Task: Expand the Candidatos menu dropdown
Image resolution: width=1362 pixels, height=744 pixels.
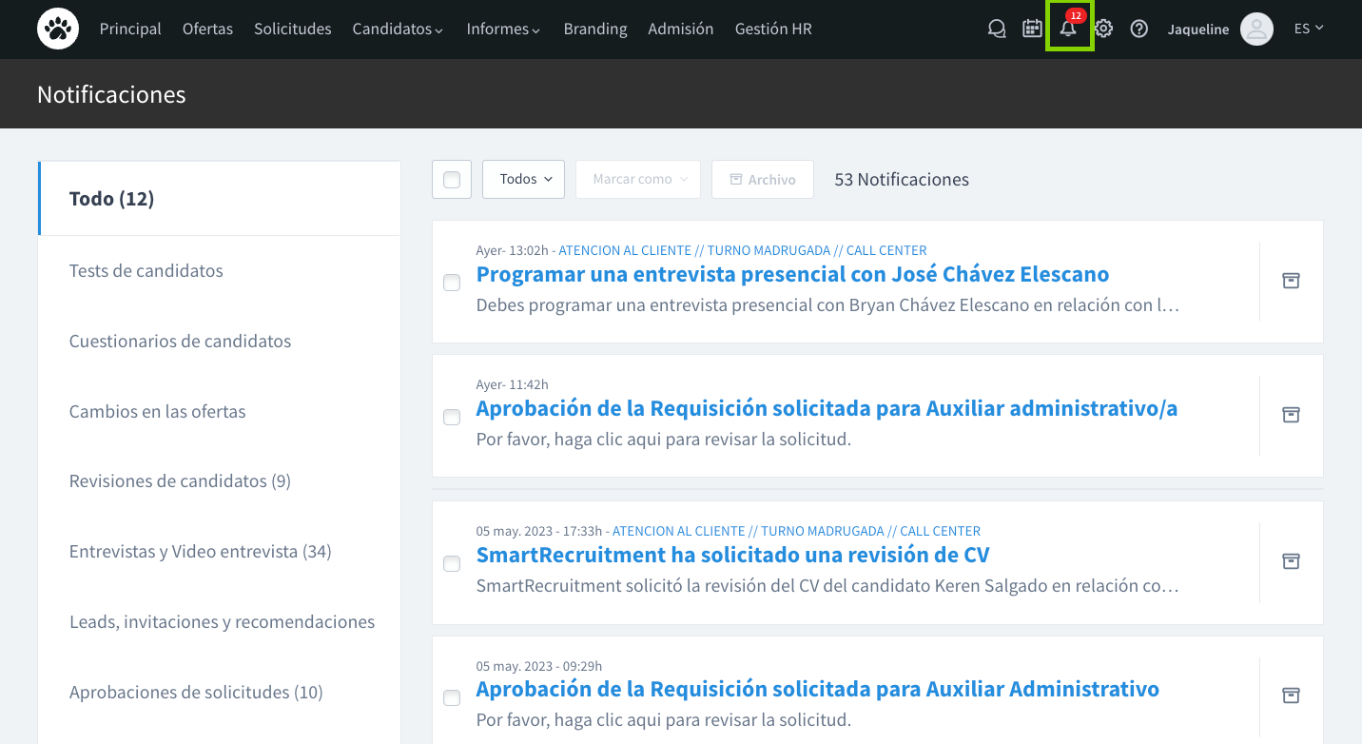Action: point(398,29)
